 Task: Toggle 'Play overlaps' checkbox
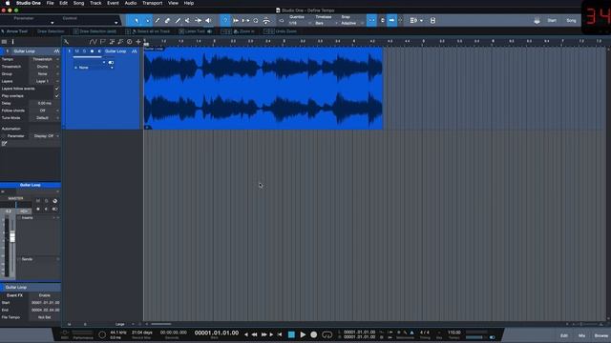57,95
